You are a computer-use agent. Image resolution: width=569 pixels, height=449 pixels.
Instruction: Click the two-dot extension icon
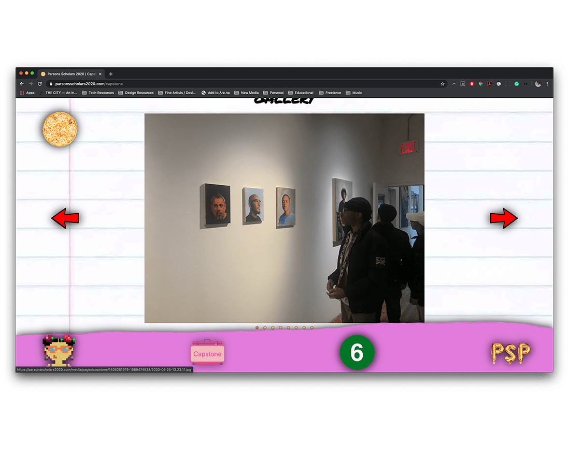point(525,84)
